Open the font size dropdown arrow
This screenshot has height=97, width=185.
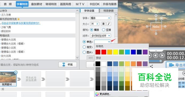[x=97, y=24]
